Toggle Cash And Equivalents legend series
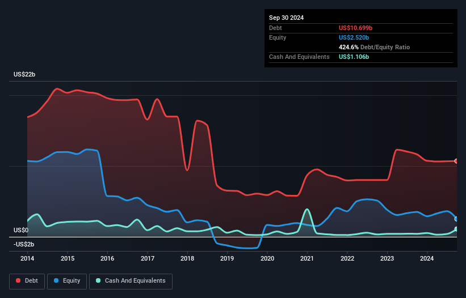The width and height of the screenshot is (466, 298). pyautogui.click(x=131, y=281)
